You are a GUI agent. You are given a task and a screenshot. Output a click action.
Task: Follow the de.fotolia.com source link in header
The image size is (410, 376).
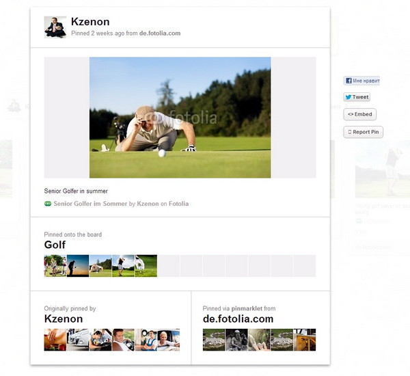pyautogui.click(x=160, y=33)
